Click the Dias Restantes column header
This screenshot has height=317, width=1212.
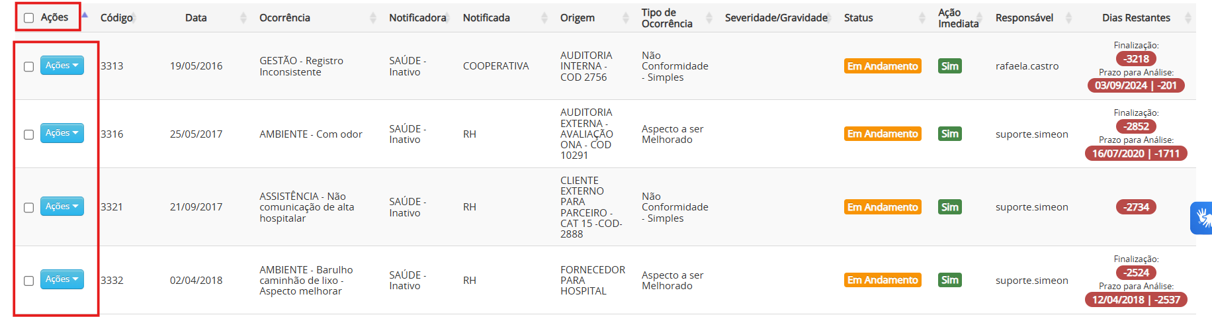[1136, 18]
